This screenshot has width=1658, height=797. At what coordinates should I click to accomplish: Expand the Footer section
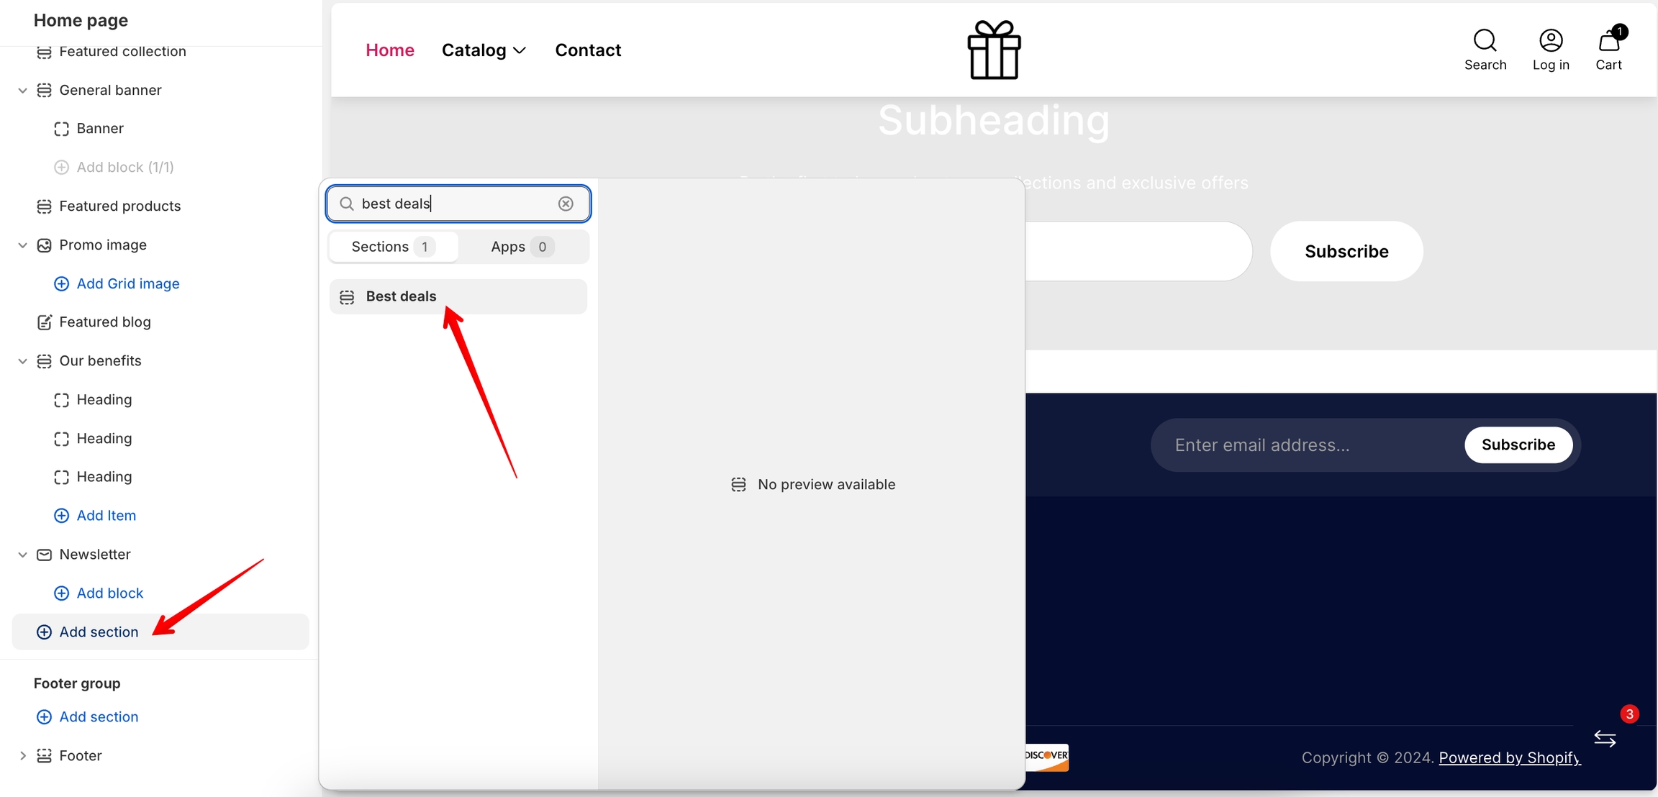[22, 755]
